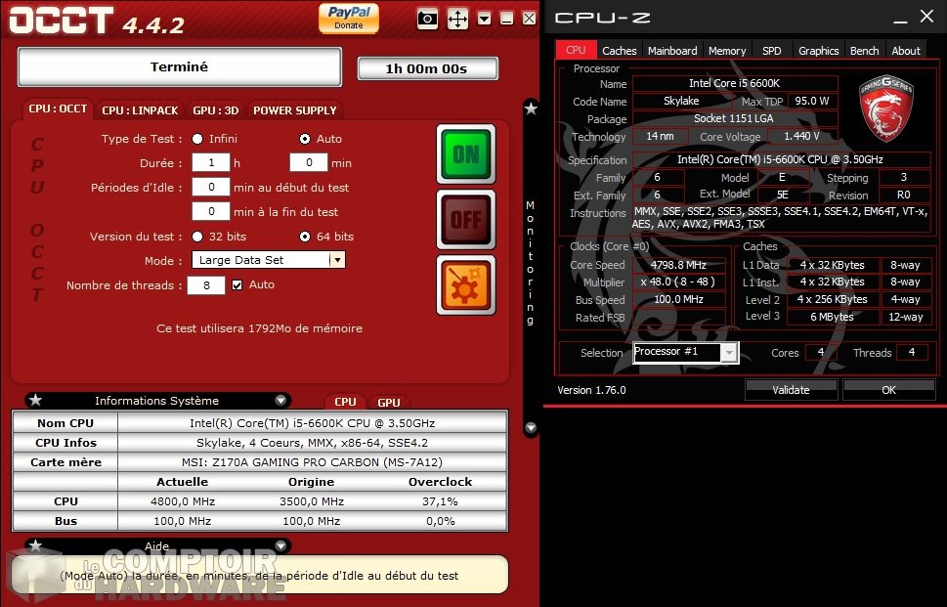This screenshot has height=607, width=947.
Task: Click the Validate button in CPU-Z
Action: pyautogui.click(x=791, y=390)
